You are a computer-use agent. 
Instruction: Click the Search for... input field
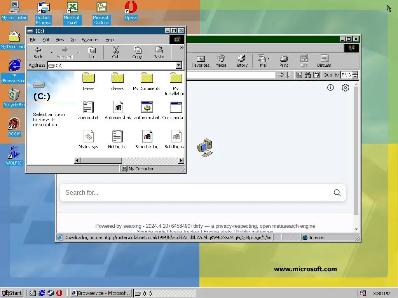[x=196, y=192]
